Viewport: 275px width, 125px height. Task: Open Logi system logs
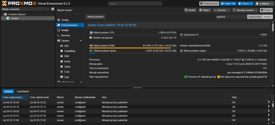tap(70, 77)
